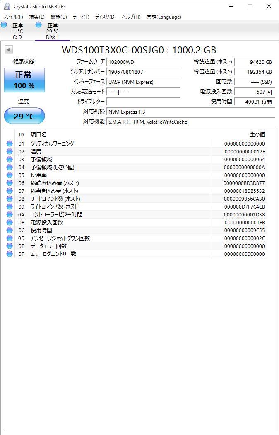Open the ファイル(F) menu
The height and width of the screenshot is (435, 279).
pyautogui.click(x=13, y=17)
